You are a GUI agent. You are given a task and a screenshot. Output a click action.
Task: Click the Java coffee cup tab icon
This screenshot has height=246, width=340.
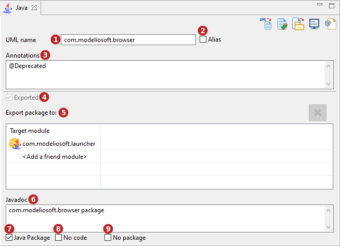click(x=8, y=8)
